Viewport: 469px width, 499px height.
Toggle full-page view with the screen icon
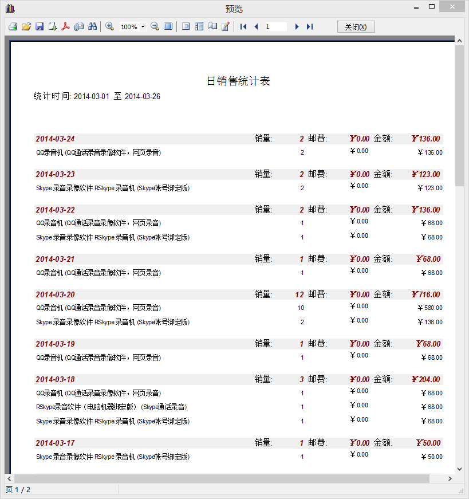(x=168, y=26)
